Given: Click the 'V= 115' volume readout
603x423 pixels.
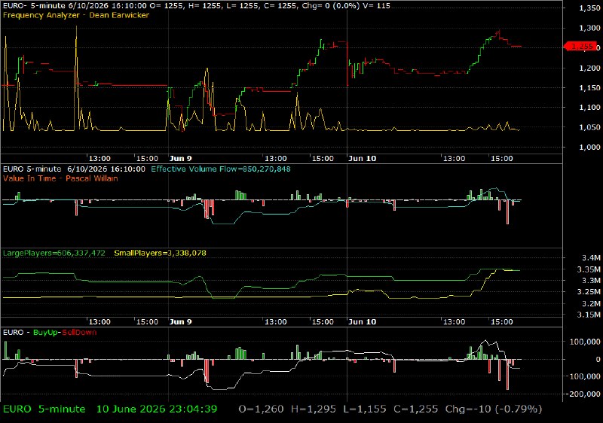Looking at the screenshot, I should [x=376, y=6].
